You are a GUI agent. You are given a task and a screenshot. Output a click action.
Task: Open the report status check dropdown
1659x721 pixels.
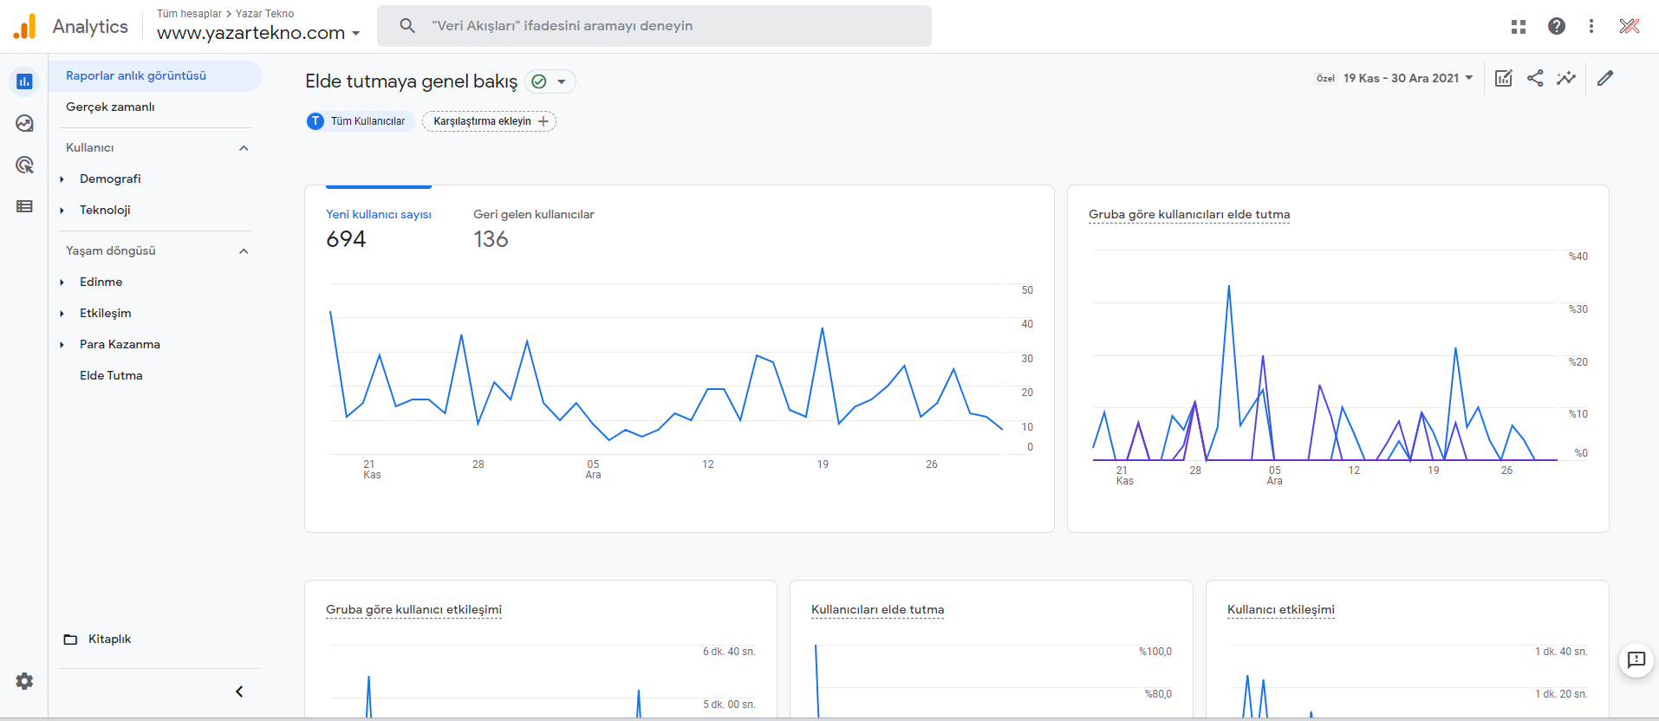point(550,81)
